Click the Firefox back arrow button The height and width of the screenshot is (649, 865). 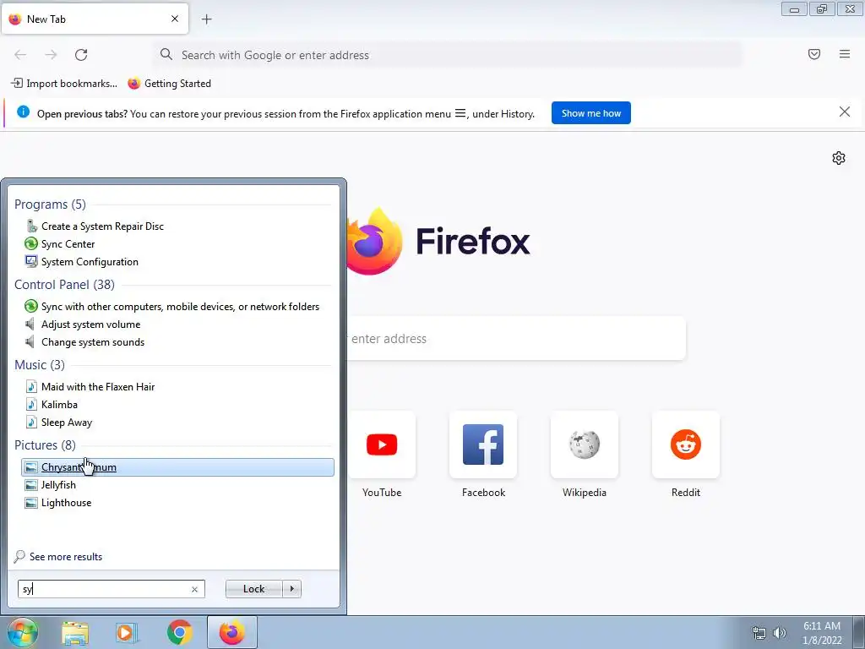[20, 55]
